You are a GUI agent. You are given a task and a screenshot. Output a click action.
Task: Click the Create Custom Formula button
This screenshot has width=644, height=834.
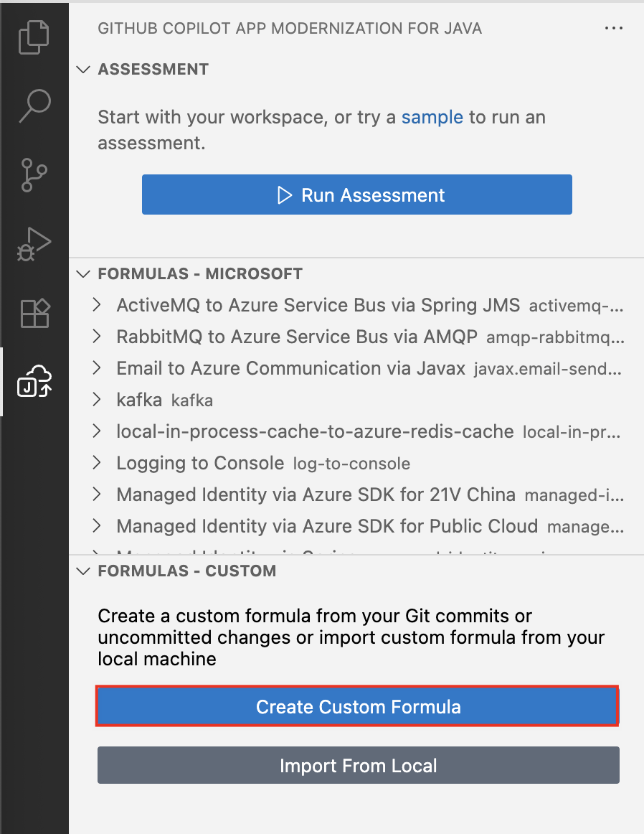358,706
